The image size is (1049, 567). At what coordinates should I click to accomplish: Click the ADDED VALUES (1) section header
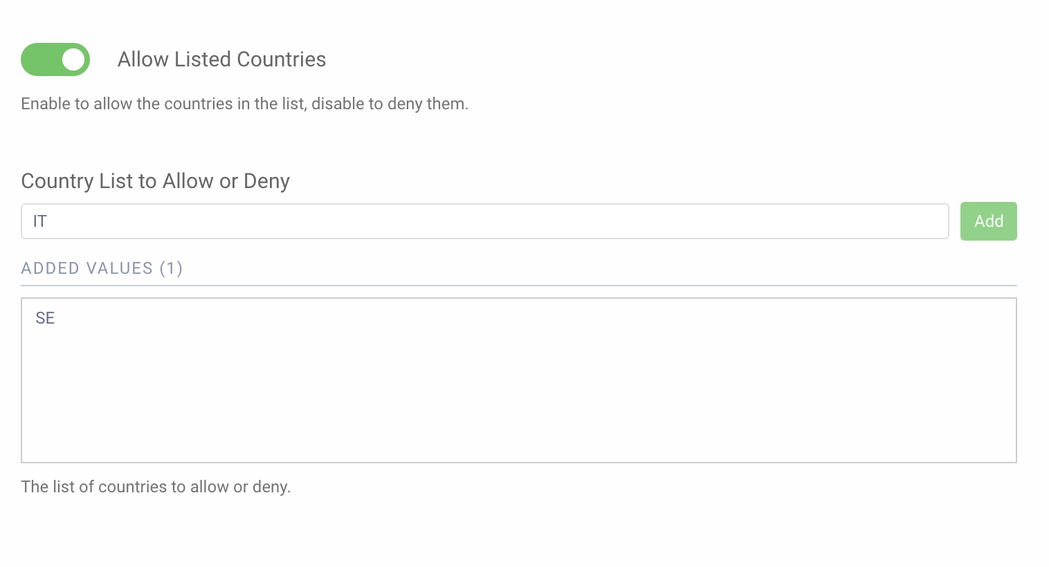(102, 268)
